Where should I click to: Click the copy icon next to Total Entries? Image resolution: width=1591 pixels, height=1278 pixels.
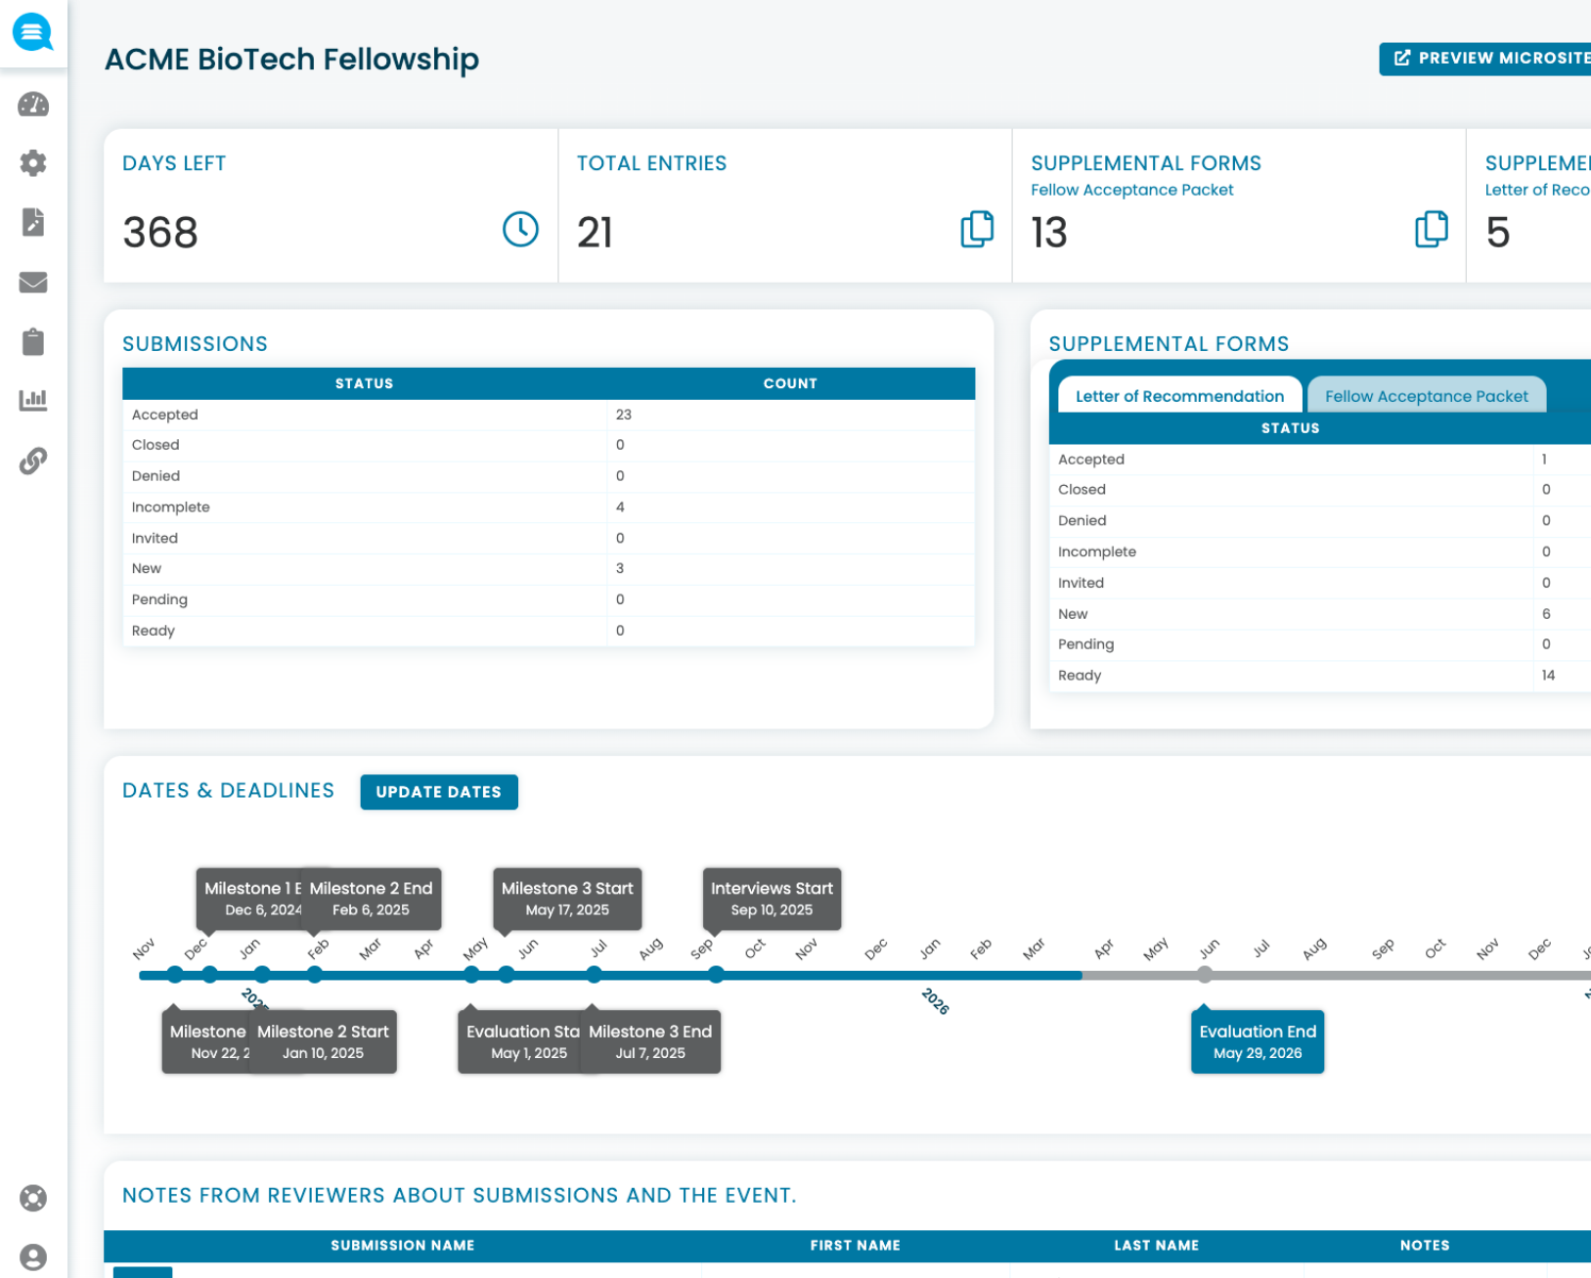975,231
